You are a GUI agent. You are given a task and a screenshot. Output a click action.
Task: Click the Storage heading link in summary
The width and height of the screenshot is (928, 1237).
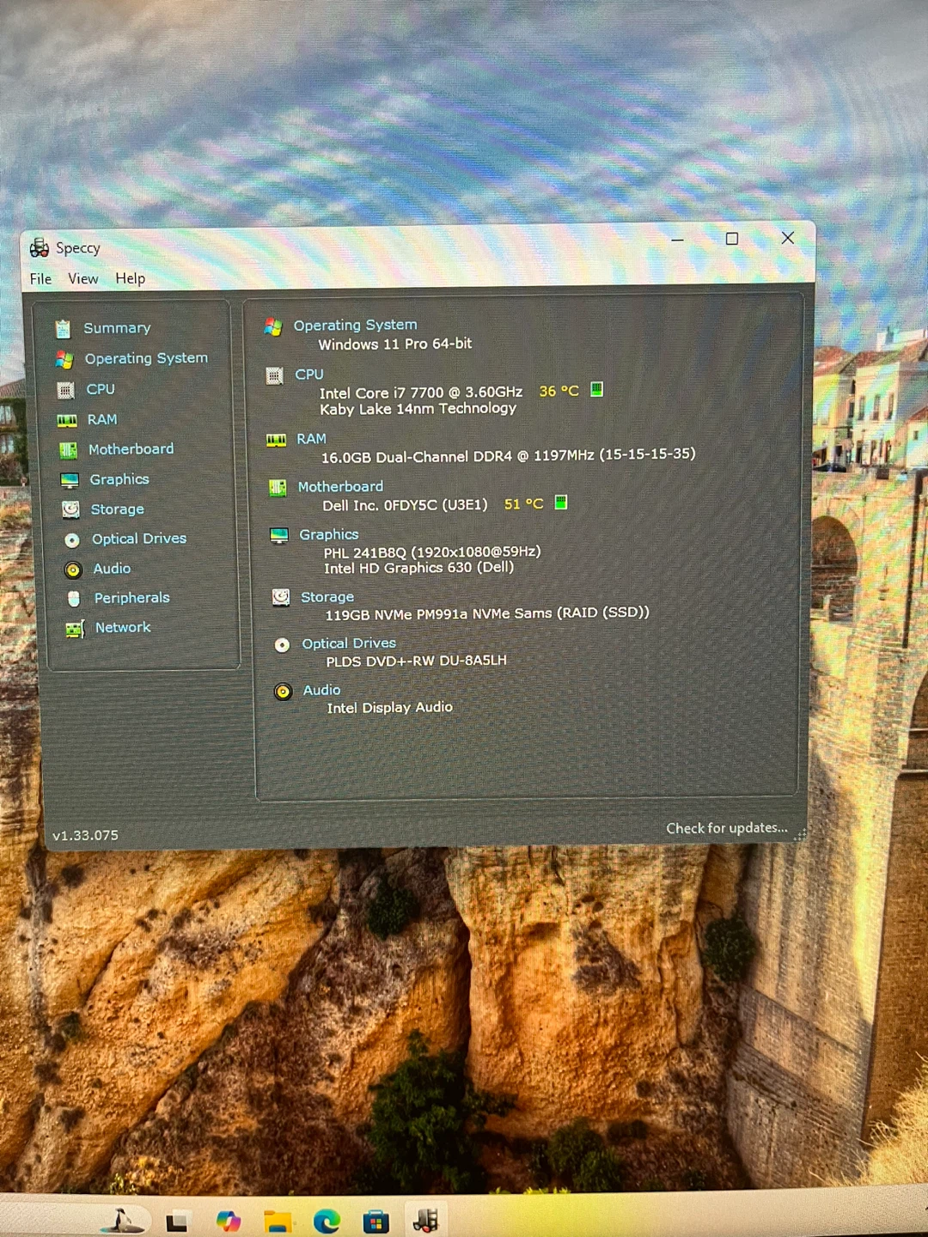tap(327, 597)
